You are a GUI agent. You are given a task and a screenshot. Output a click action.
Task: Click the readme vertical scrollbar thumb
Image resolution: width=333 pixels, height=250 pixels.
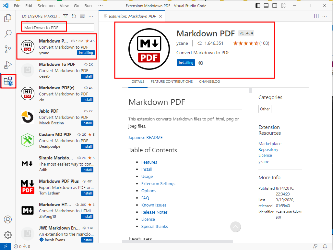(250, 90)
